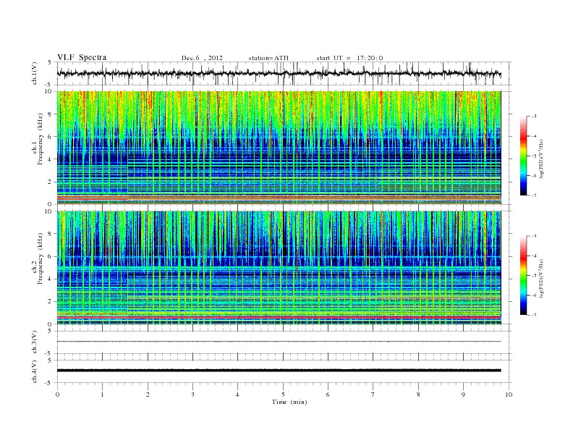573x443 pixels.
Task: Click the ch.2 spectrogram color bar
Action: point(523,276)
